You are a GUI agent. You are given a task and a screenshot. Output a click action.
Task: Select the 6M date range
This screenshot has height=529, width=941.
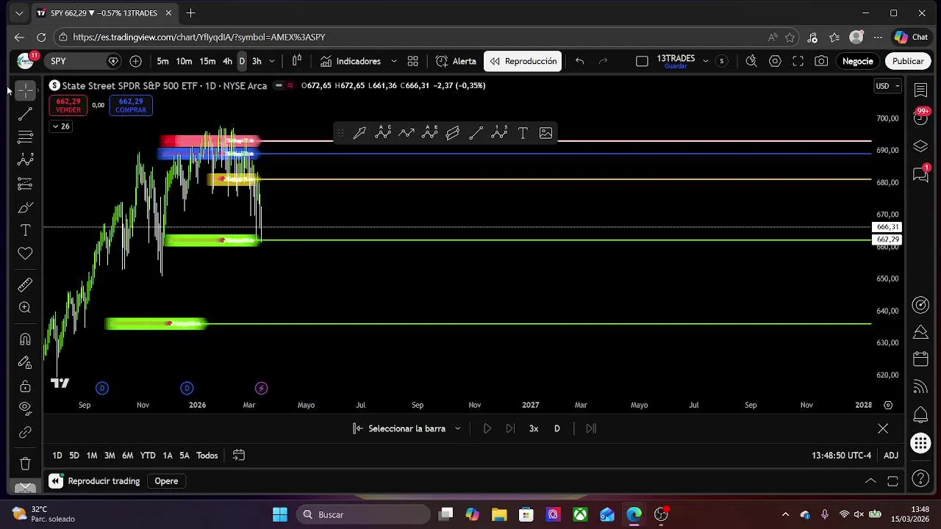[127, 456]
